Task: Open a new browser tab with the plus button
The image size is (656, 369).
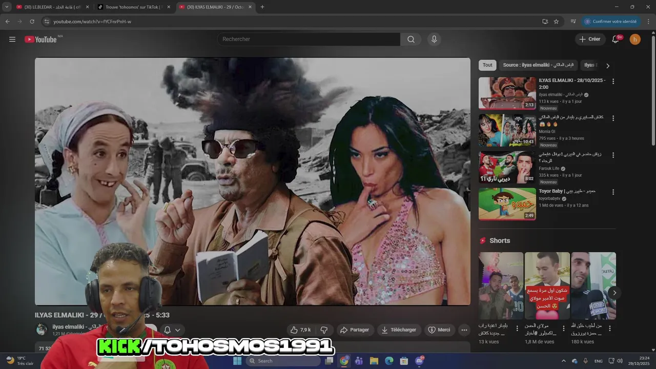Action: (x=262, y=7)
